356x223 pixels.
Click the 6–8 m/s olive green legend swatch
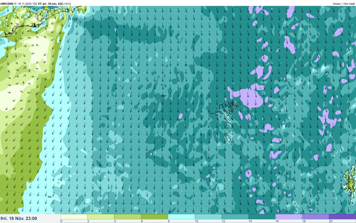pyautogui.click(x=154, y=217)
